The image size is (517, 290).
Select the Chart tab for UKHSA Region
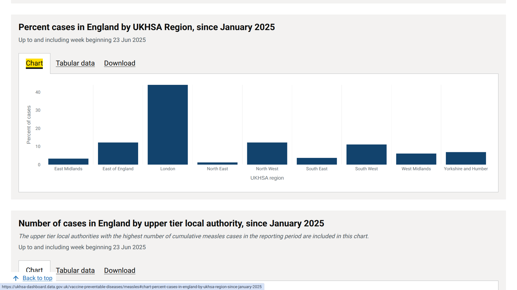pos(34,63)
